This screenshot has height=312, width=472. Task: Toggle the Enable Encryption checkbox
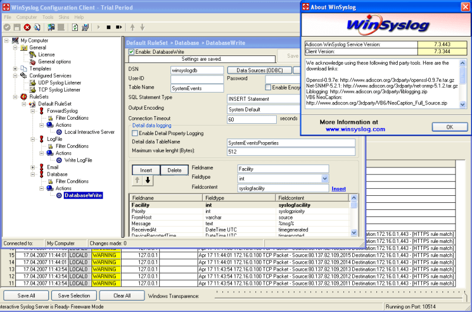click(x=268, y=87)
